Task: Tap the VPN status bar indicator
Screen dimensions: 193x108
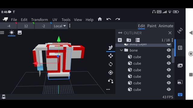Action: [159, 12]
